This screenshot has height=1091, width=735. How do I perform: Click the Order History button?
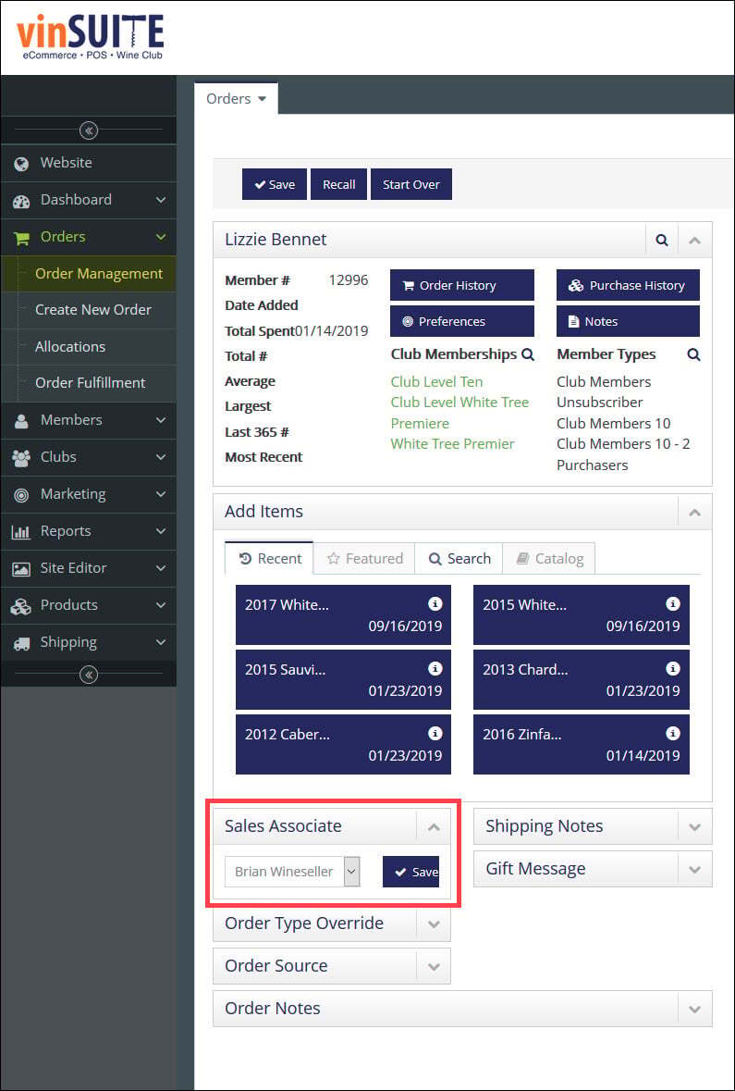[x=461, y=285]
